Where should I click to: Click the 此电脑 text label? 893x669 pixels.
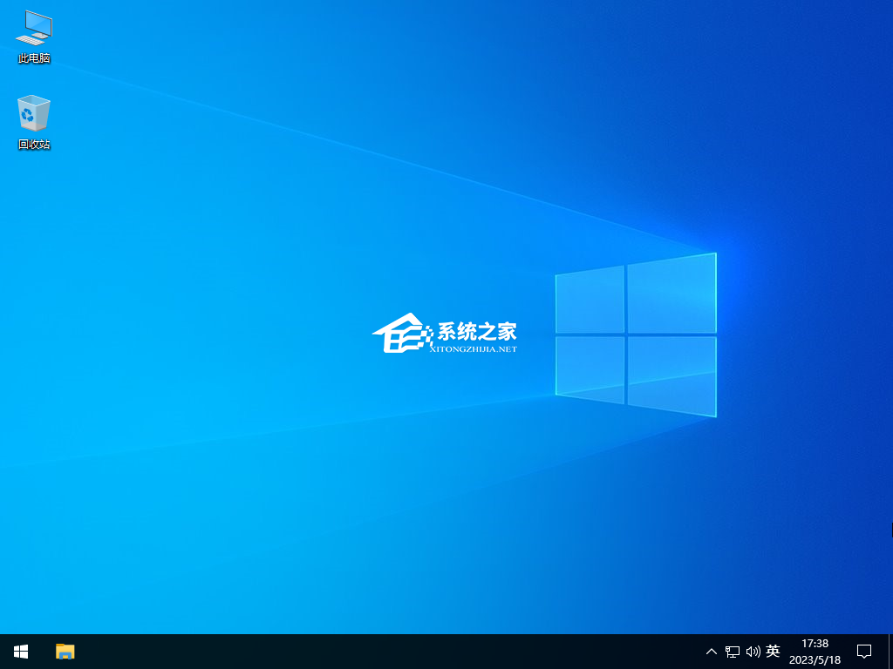pyautogui.click(x=34, y=58)
